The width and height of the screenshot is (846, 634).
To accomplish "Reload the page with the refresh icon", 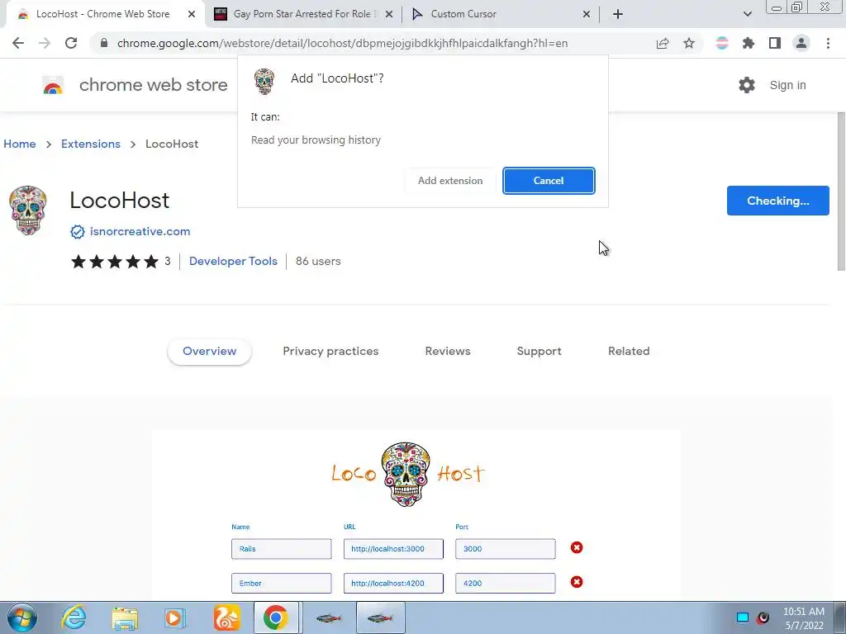I will coord(71,43).
